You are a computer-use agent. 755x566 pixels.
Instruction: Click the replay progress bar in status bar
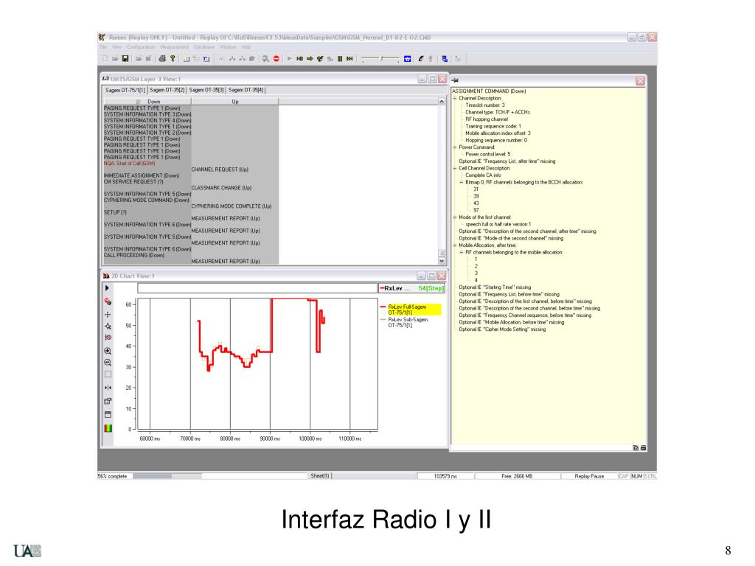pyautogui.click(x=167, y=476)
